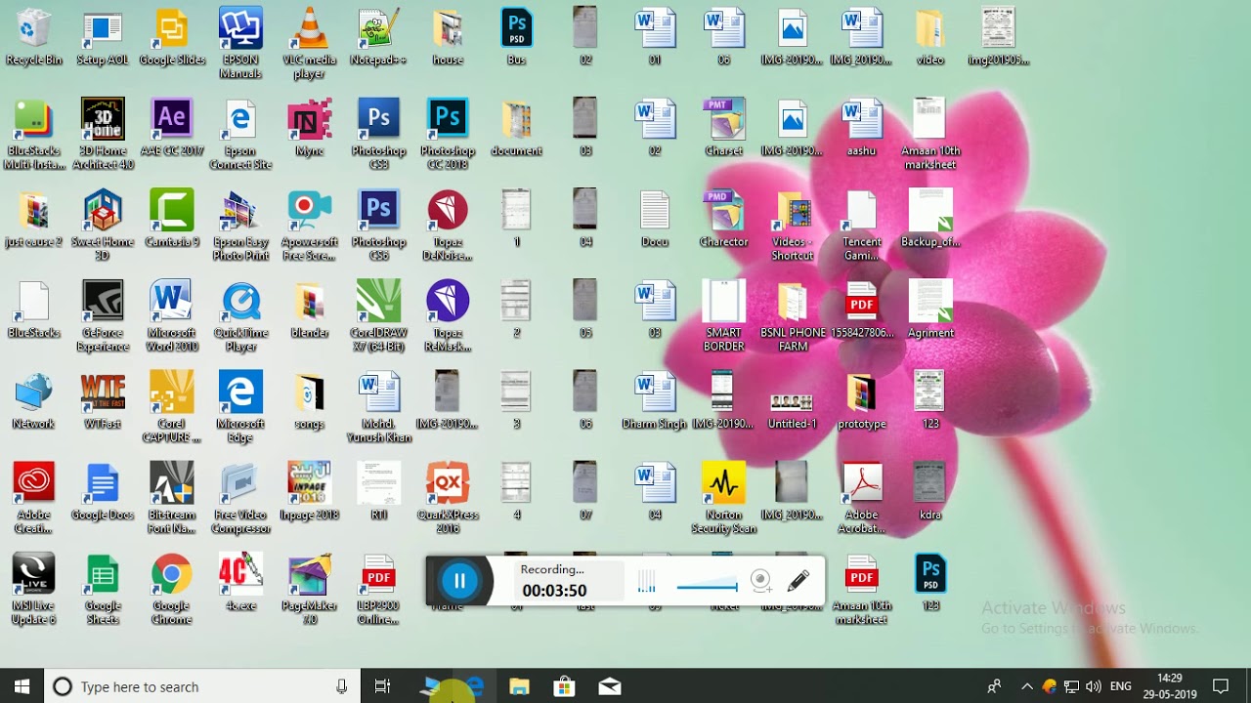1251x703 pixels.
Task: Select the Notepad++ desktop icon
Action: click(378, 37)
